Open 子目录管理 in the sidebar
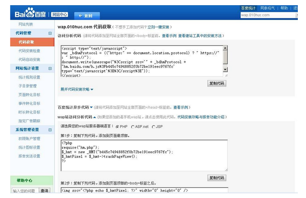 tap(28, 86)
